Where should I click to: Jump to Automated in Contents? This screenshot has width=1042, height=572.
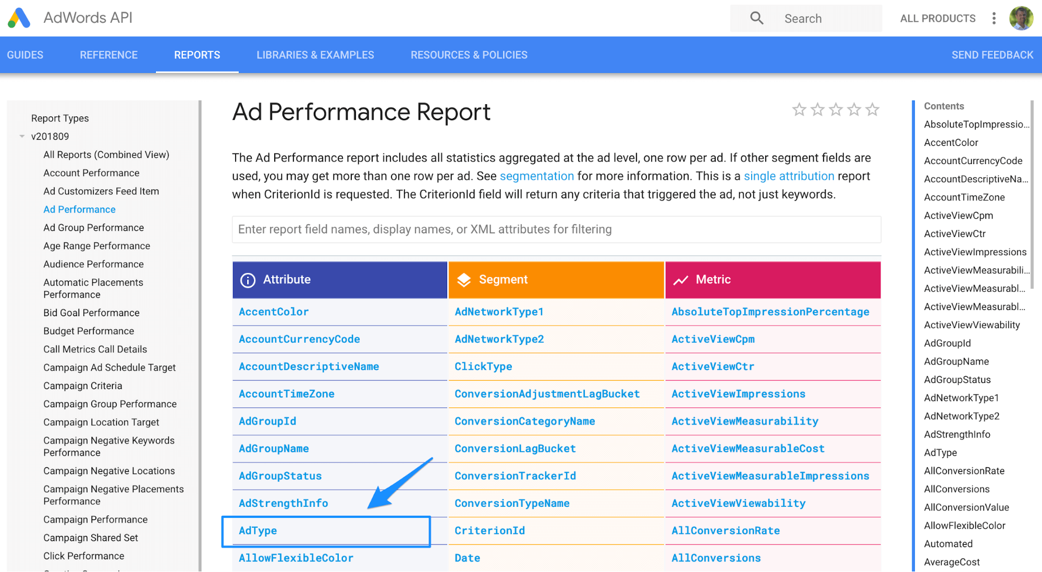click(948, 544)
